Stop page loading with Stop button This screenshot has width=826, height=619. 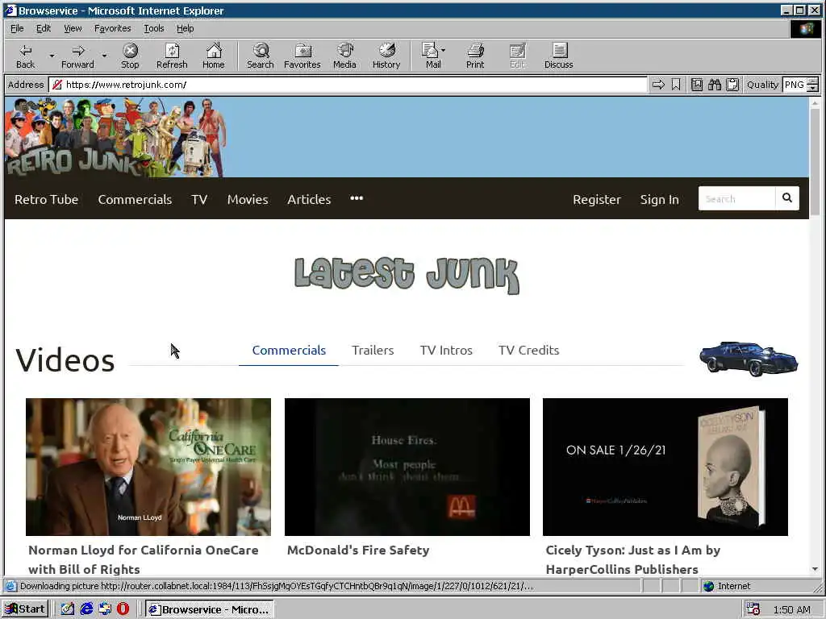pyautogui.click(x=130, y=56)
